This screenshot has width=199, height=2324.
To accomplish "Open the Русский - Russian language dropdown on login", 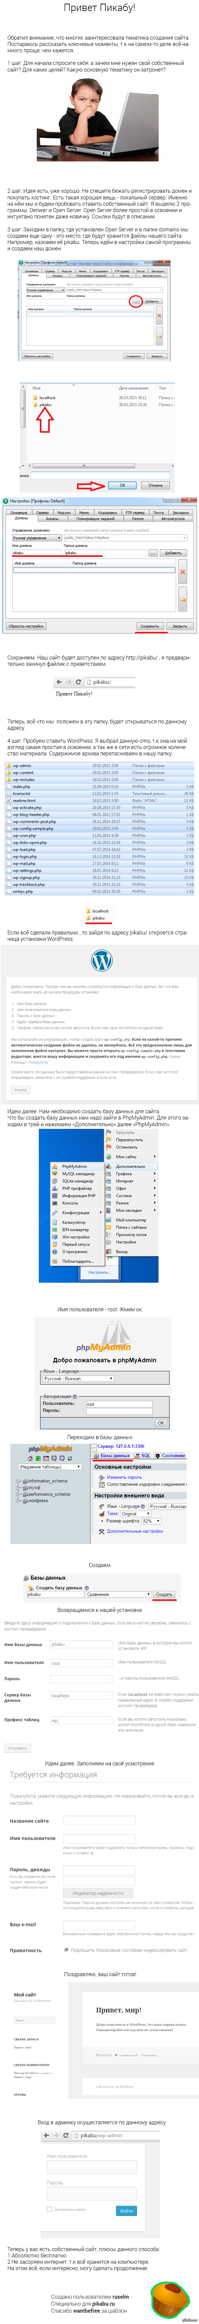I will [x=78, y=1379].
